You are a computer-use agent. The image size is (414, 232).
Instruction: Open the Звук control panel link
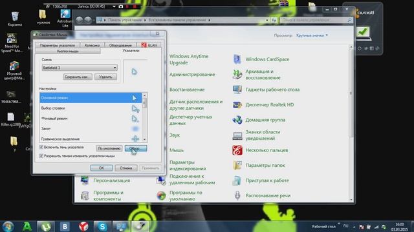click(x=175, y=135)
